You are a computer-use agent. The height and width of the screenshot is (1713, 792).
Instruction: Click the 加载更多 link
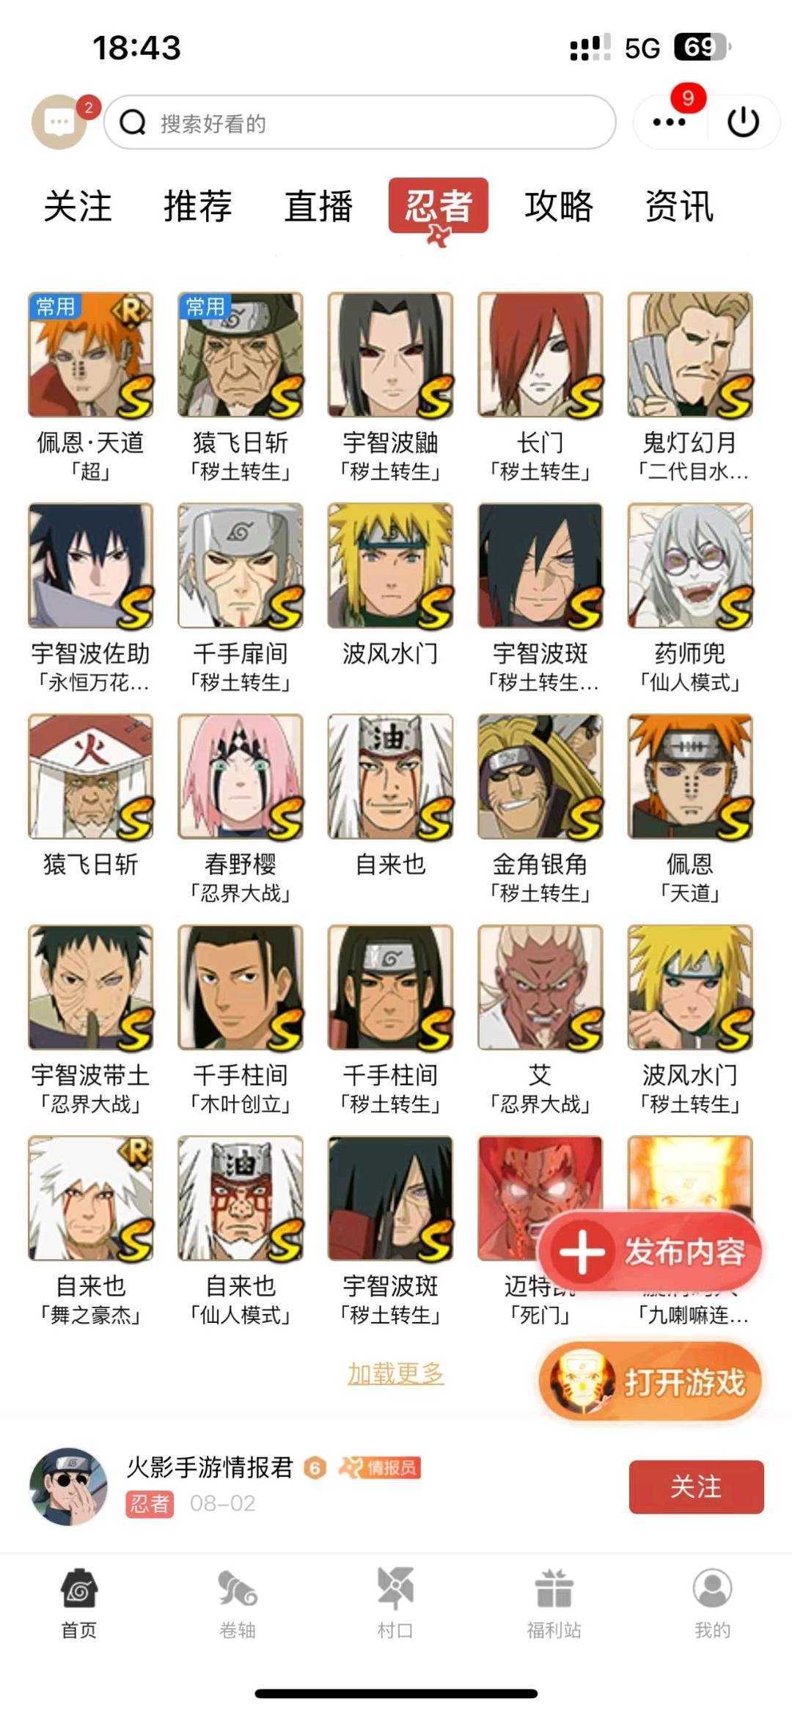click(396, 1373)
